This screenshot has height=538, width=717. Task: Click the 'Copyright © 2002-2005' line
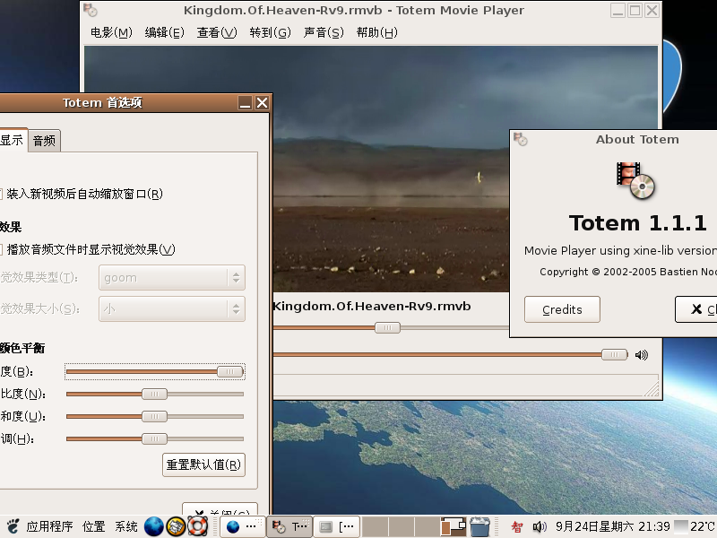click(x=628, y=272)
